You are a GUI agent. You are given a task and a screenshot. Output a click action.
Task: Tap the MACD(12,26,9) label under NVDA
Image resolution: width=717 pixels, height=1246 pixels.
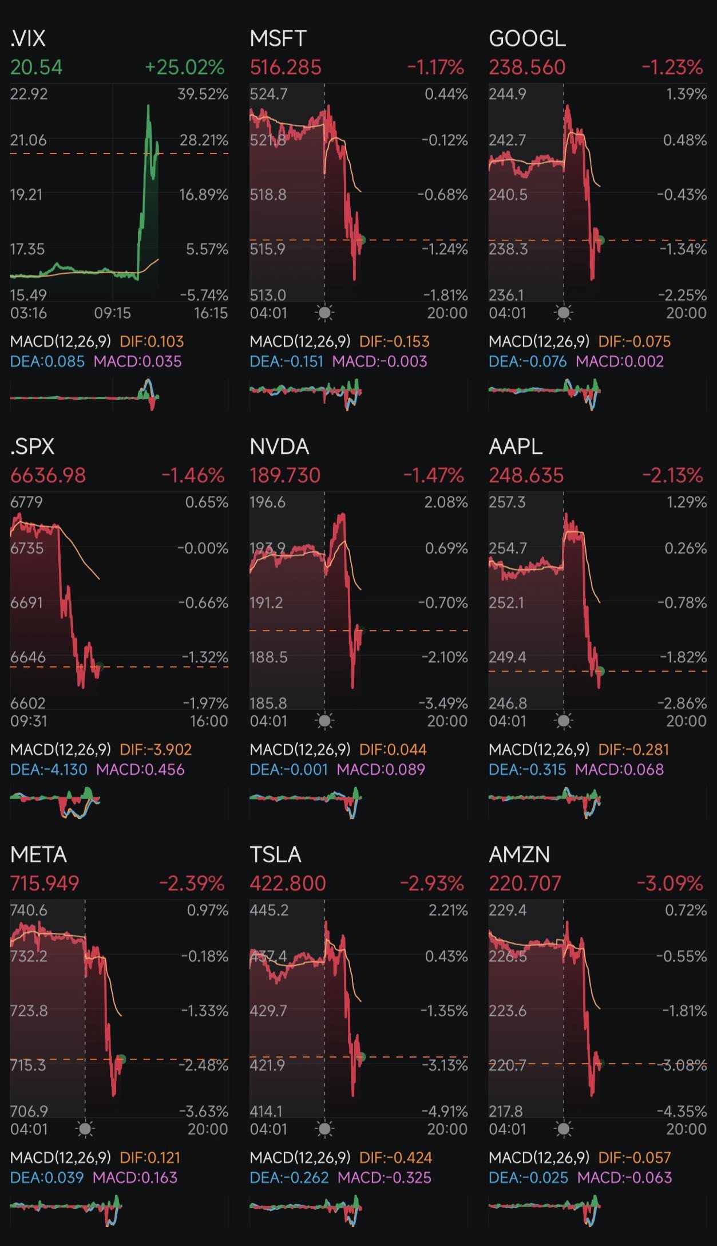(300, 749)
